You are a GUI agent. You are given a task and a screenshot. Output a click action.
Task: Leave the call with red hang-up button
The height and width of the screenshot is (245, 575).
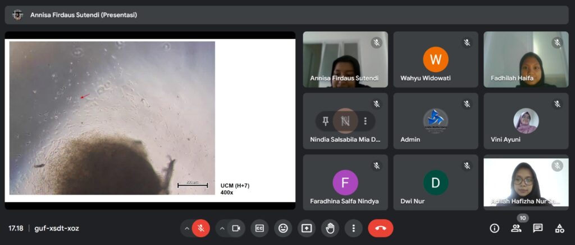pyautogui.click(x=380, y=228)
